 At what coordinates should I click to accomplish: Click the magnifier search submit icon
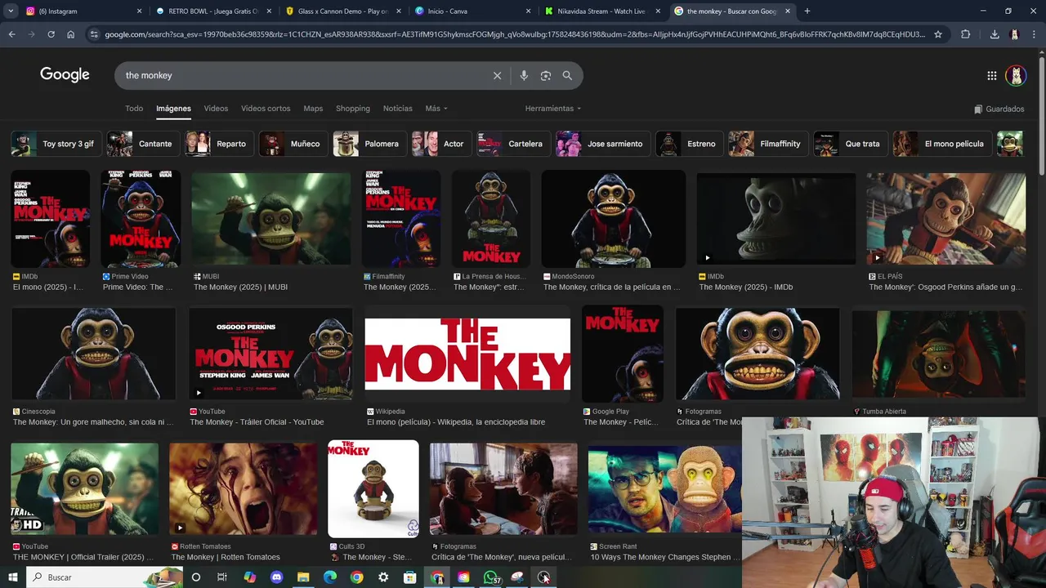(x=567, y=75)
